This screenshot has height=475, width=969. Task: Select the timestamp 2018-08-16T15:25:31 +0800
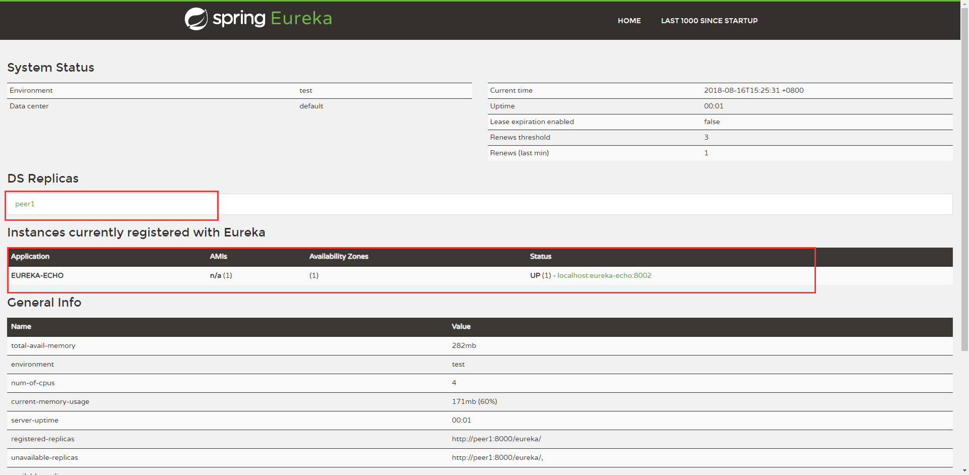point(754,90)
